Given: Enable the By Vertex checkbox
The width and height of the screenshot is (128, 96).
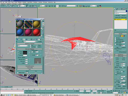Looking at the screenshot, I should 115,38.
